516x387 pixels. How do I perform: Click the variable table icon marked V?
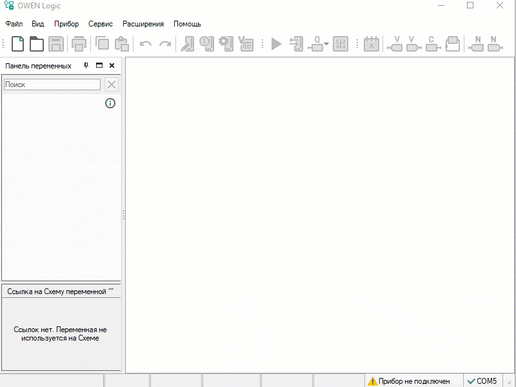246,44
